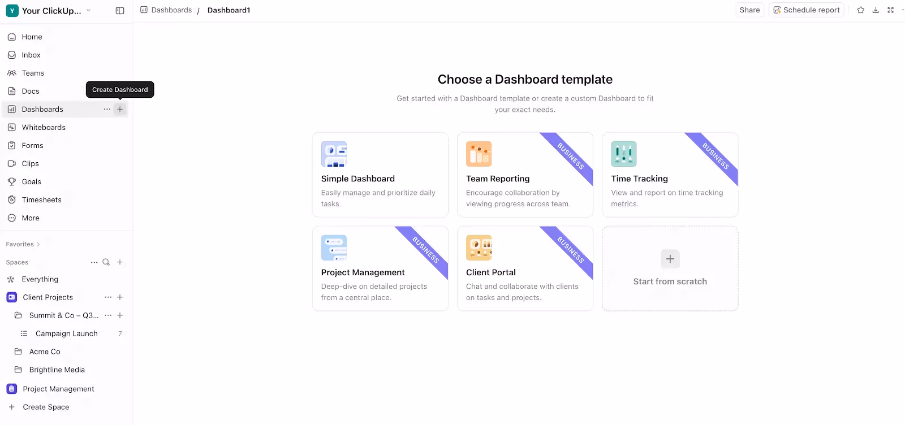This screenshot has height=425, width=905.
Task: Open Client Projects ellipsis options
Action: pyautogui.click(x=108, y=297)
